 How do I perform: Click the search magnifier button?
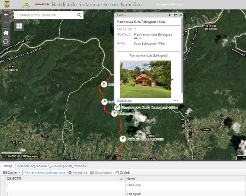coord(79,15)
